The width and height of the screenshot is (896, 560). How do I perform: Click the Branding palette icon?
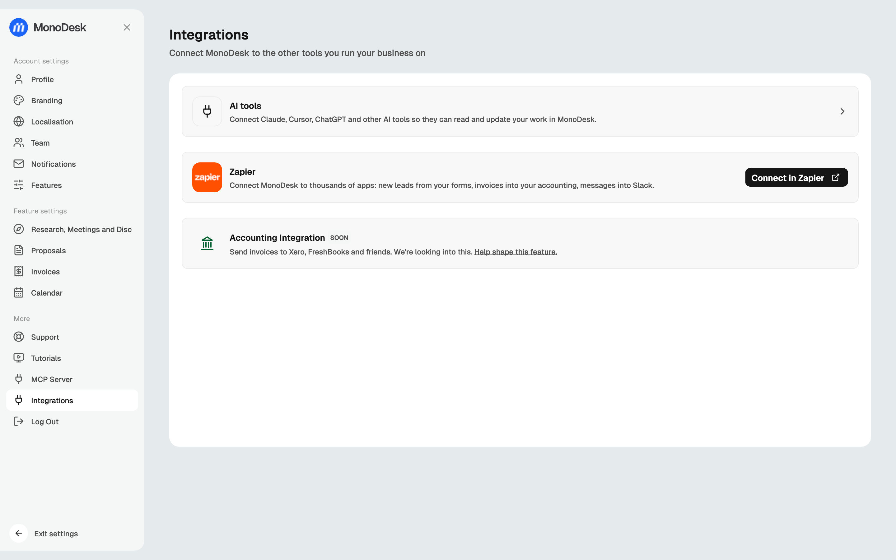coord(19,100)
